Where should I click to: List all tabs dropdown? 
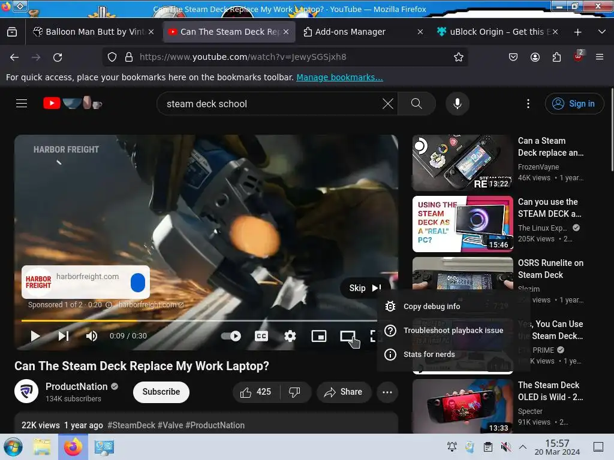(602, 32)
